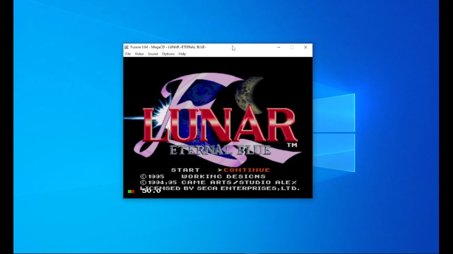The width and height of the screenshot is (453, 254).
Task: Open the Video menu
Action: click(x=139, y=54)
